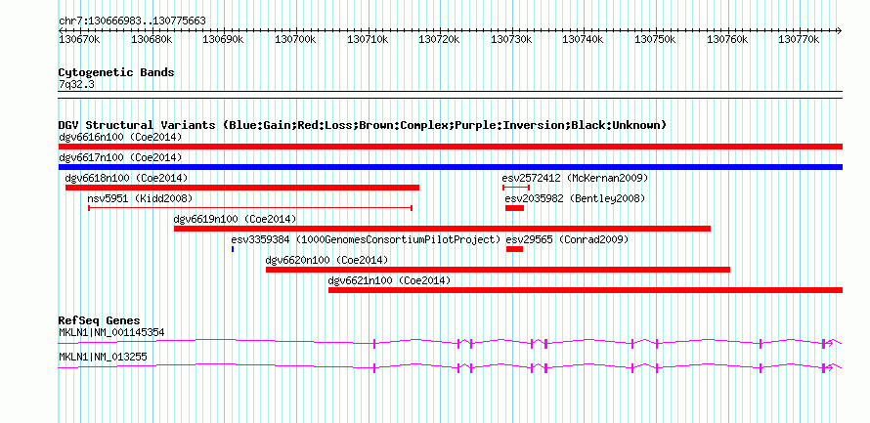This screenshot has height=423, width=870.
Task: Click the RefSeq Genes track heading
Action: [x=100, y=321]
